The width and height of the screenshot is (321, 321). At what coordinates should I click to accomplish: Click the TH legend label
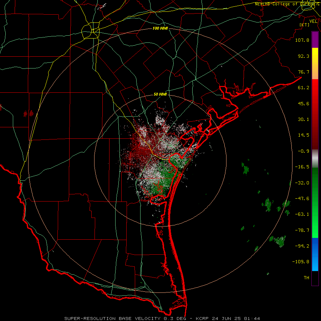click(x=306, y=278)
